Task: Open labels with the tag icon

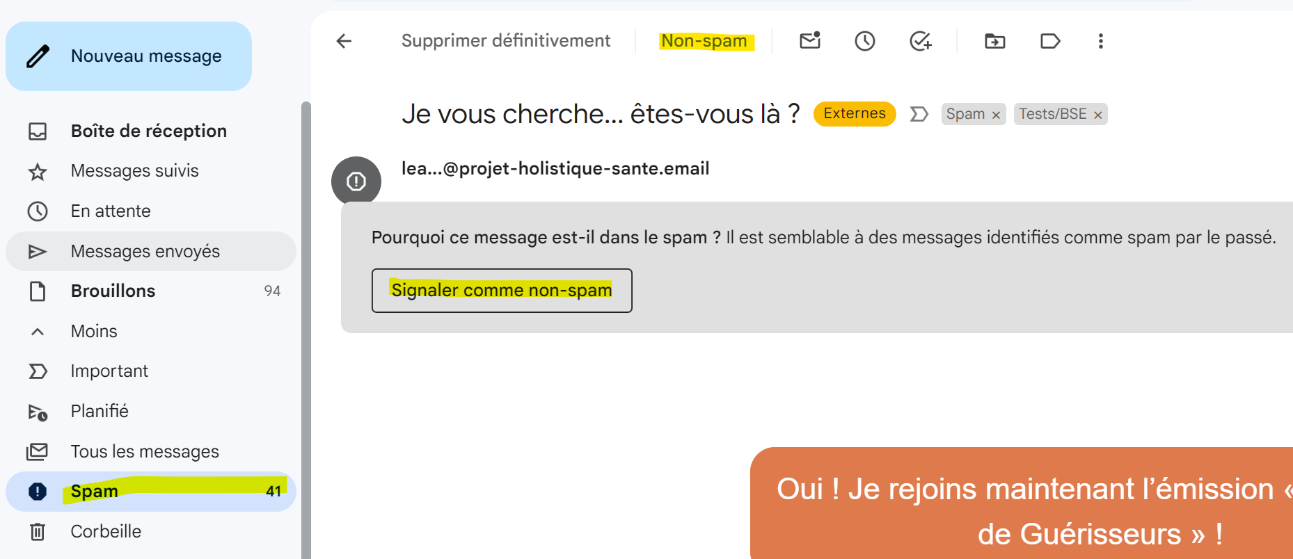Action: pyautogui.click(x=1049, y=41)
